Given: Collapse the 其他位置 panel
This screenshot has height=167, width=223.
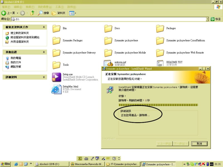Looking at the screenshot, I should (44, 52).
